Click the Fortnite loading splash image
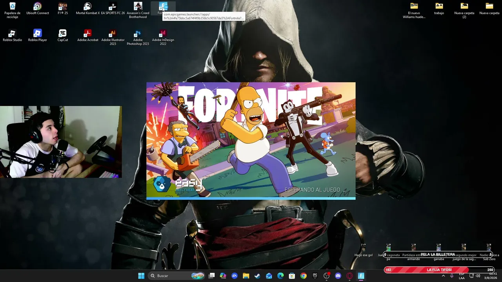 [251, 141]
